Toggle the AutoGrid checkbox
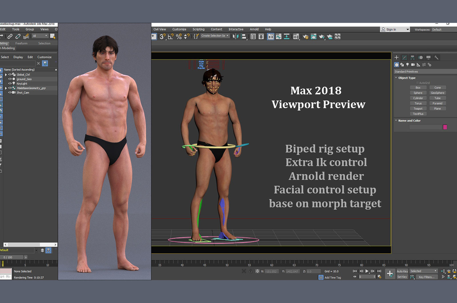The height and width of the screenshot is (303, 457). (417, 83)
